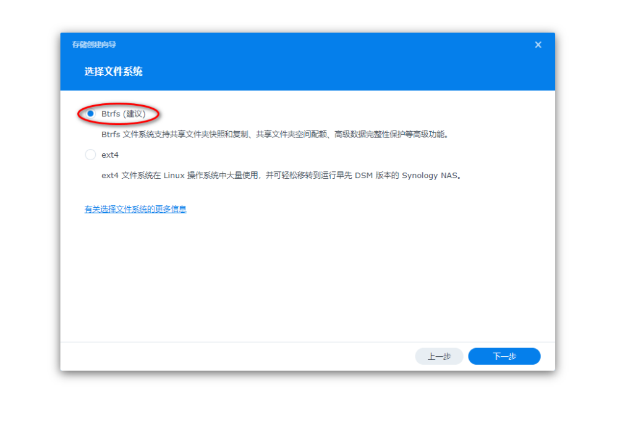The height and width of the screenshot is (436, 633).
Task: Close the 存储创建向导 dialog
Action: [538, 45]
